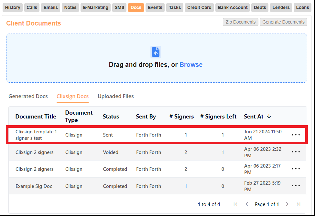The height and width of the screenshot is (216, 315).
Task: Go to first page of documents table
Action: [x=235, y=204]
